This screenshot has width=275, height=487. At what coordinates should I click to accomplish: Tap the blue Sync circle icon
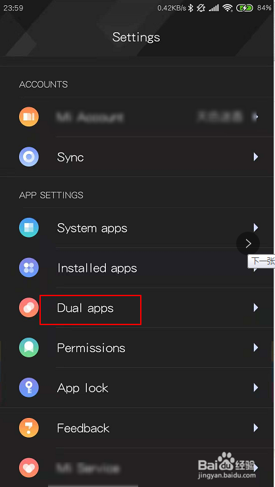(x=29, y=157)
